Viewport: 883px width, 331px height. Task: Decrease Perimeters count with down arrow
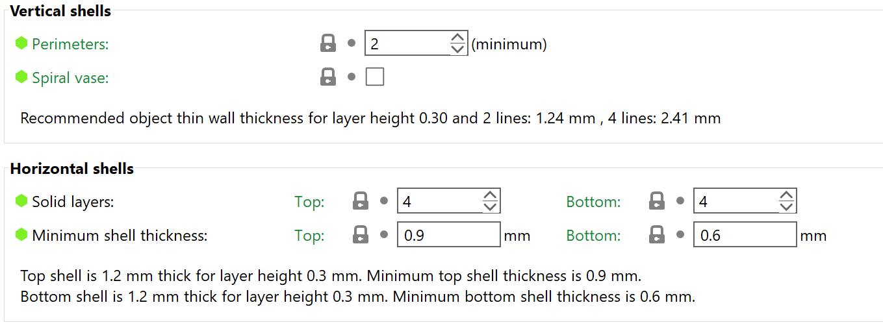pyautogui.click(x=457, y=49)
